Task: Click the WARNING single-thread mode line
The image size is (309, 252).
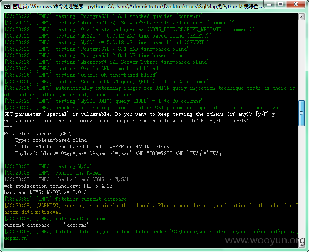Action: [151, 209]
